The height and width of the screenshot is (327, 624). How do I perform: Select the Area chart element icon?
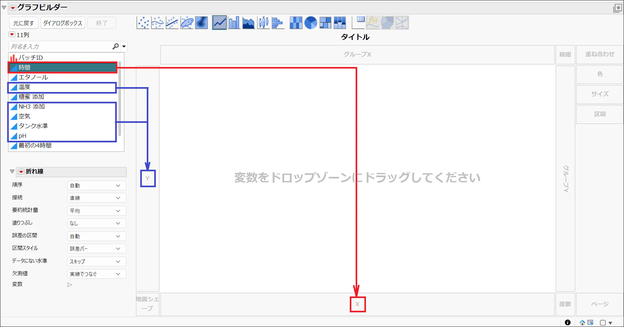click(x=249, y=23)
